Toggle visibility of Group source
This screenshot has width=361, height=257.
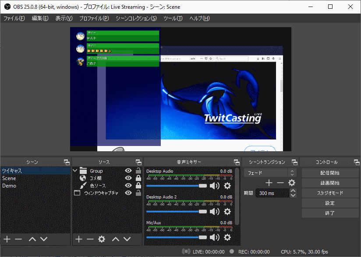click(128, 170)
